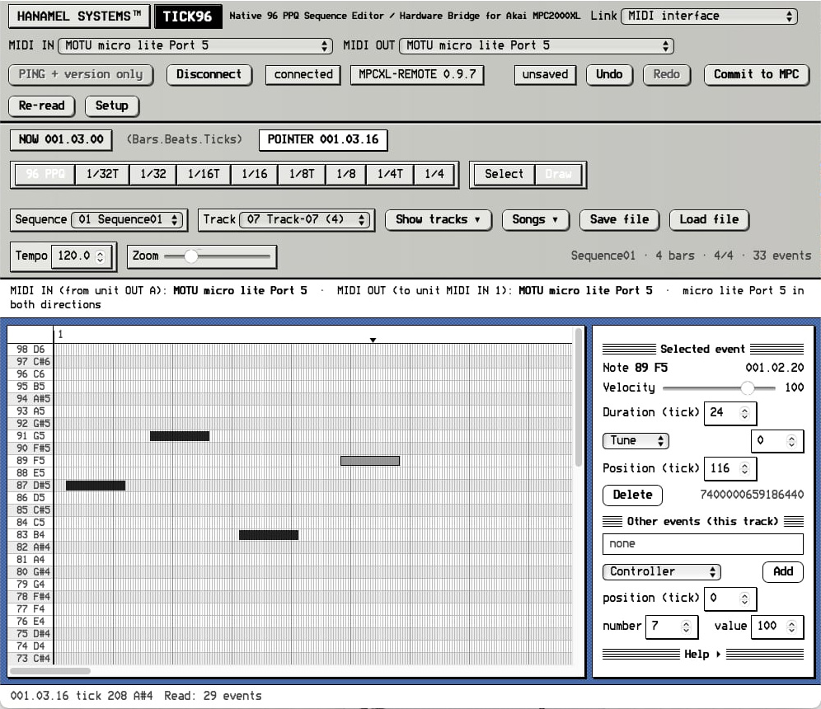Click the Undo button
Viewport: 821px width, 709px height.
coord(609,74)
